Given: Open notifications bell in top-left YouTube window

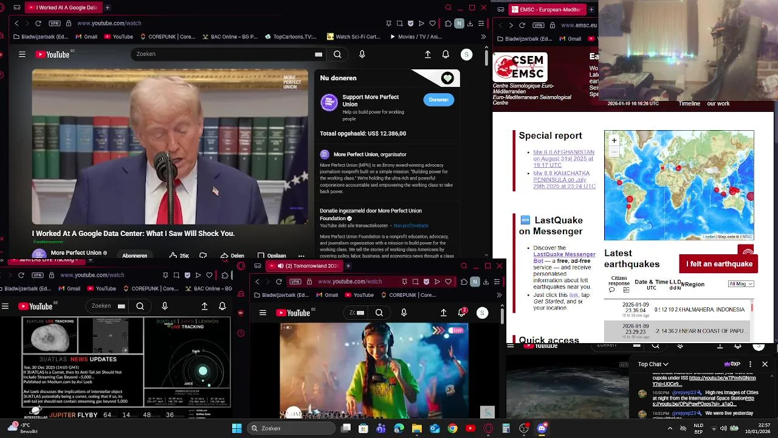Looking at the screenshot, I should click(446, 54).
